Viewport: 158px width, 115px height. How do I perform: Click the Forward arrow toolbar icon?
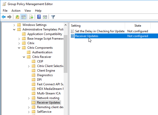9,17
